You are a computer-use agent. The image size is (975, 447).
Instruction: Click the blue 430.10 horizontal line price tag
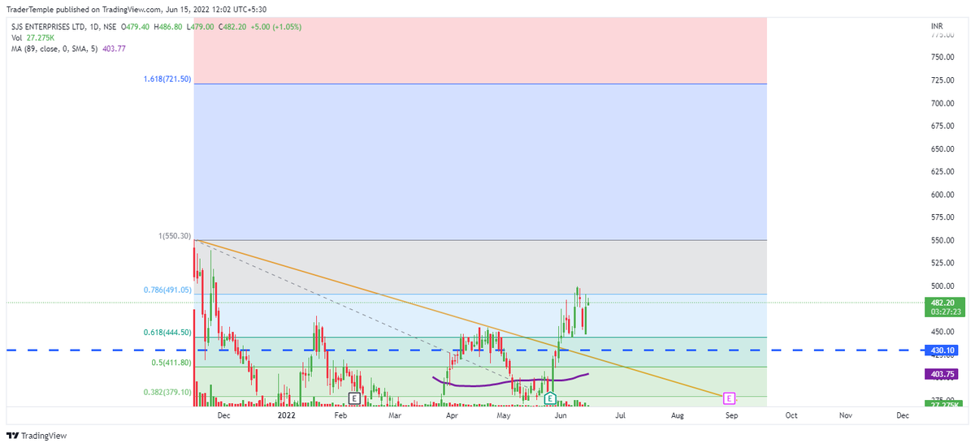(x=941, y=350)
